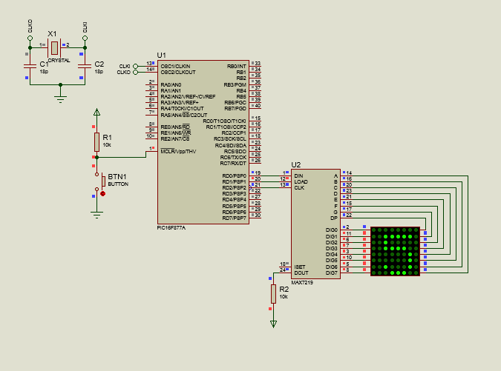This screenshot has width=501, height=371.
Task: Click the RE2/AN7/CS pin label
Action: 175,139
